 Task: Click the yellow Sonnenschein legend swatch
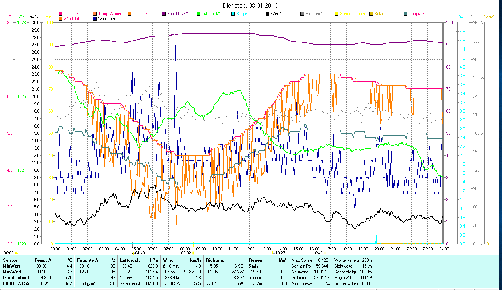pyautogui.click(x=337, y=14)
